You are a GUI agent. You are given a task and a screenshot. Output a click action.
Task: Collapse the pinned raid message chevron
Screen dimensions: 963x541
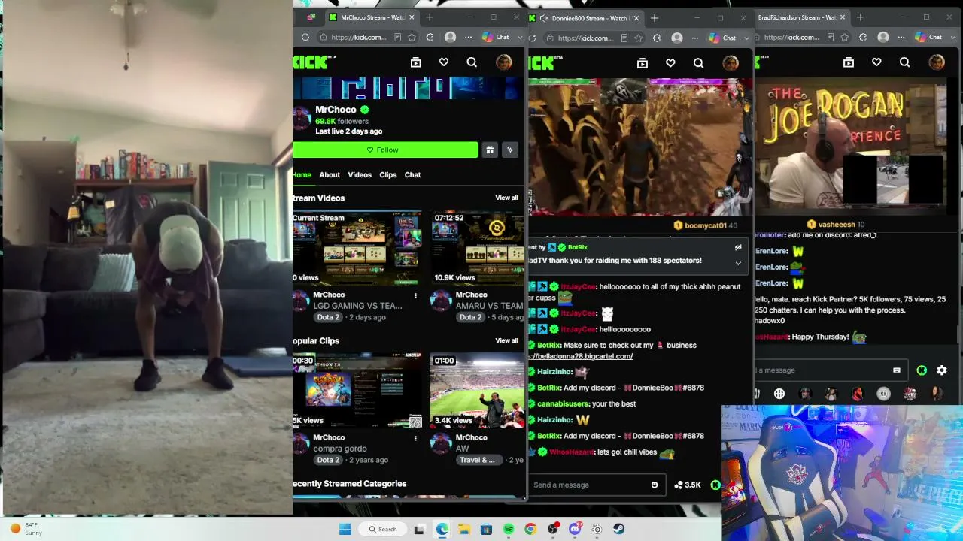click(738, 263)
